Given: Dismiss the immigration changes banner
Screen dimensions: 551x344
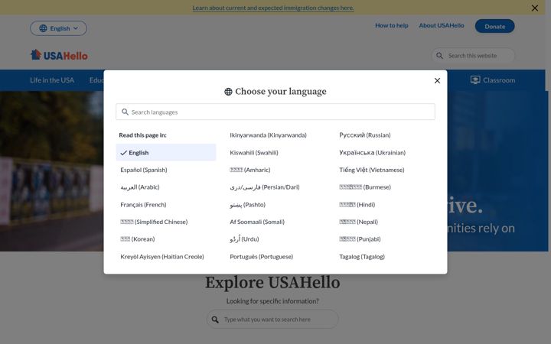Looking at the screenshot, I should coord(534,8).
